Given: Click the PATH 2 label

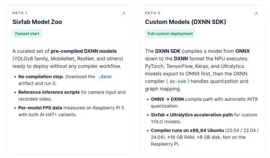Looking at the screenshot, I should (152, 13).
